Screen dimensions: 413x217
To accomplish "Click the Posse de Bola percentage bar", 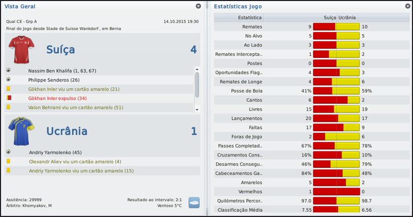I will pos(336,91).
